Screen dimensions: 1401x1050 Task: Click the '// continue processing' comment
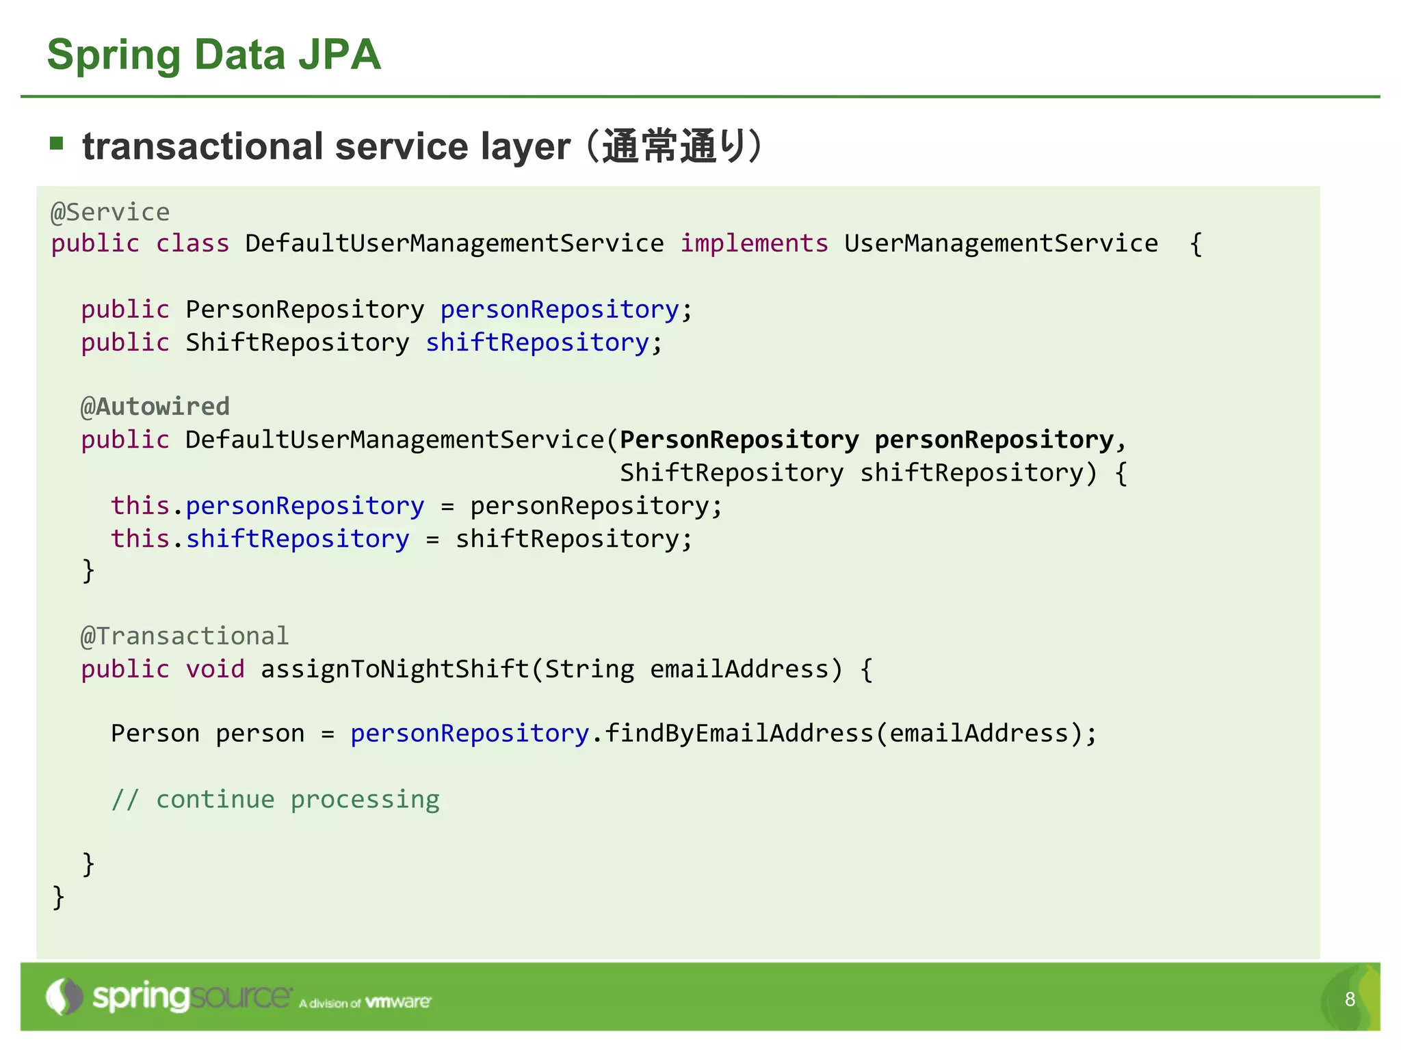(x=276, y=799)
